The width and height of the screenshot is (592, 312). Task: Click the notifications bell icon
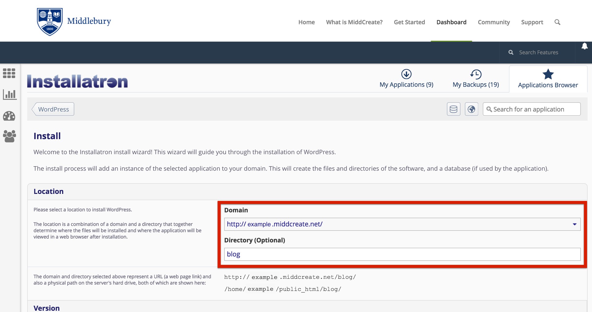click(x=584, y=46)
